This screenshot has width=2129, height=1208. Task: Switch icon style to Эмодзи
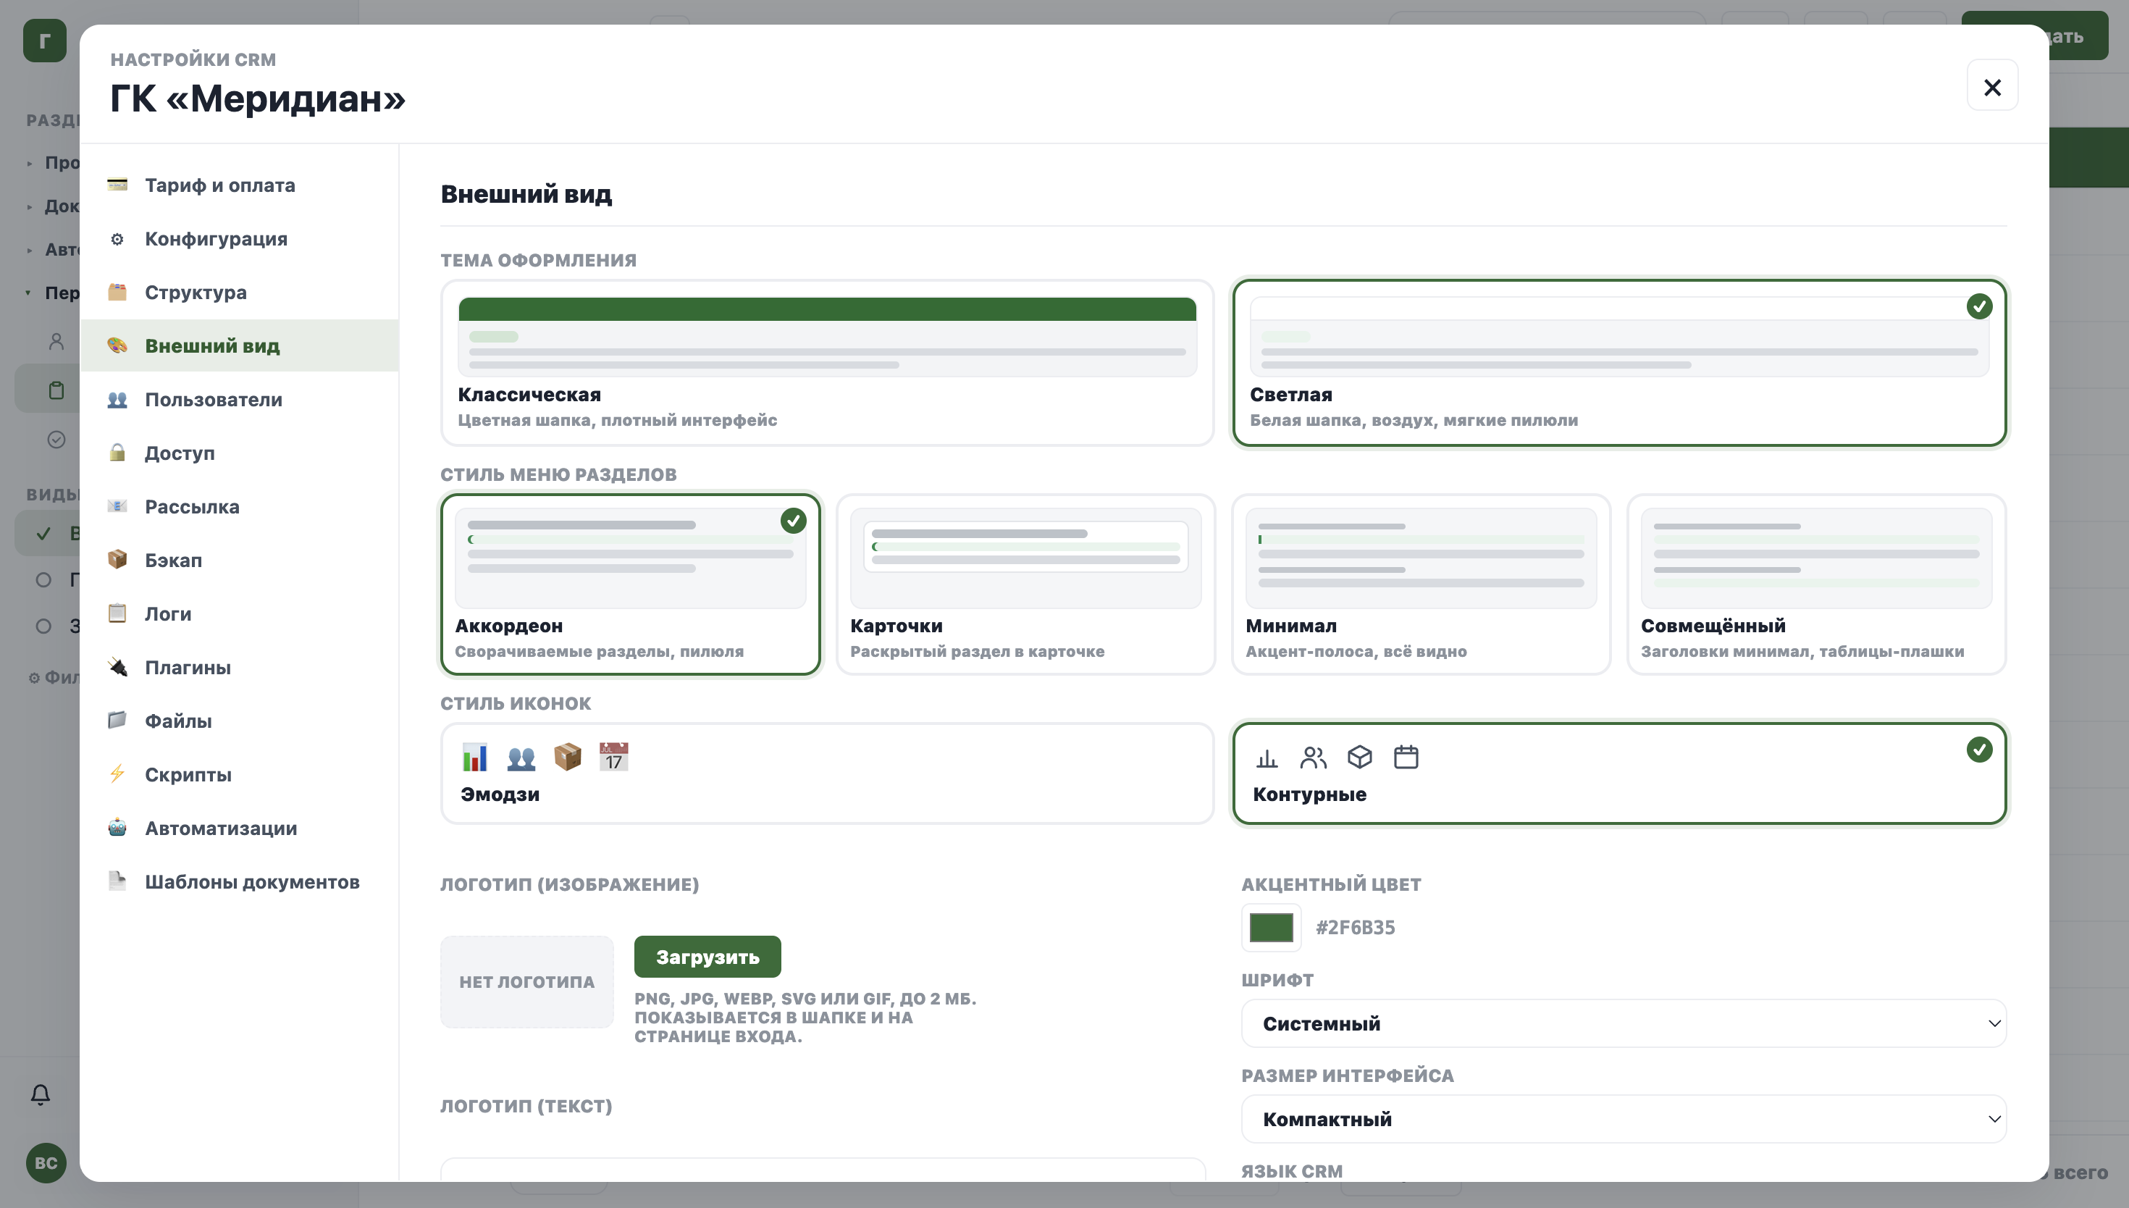tap(827, 773)
